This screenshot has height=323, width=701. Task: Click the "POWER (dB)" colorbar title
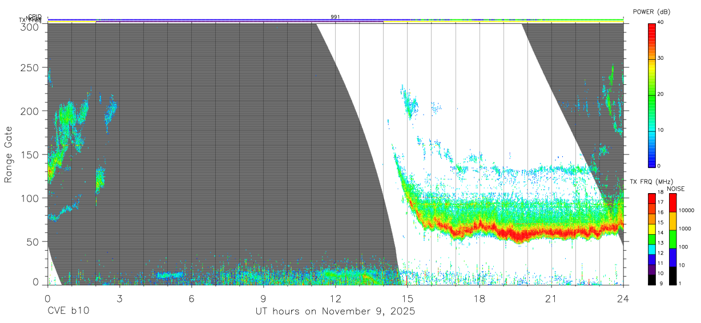pos(651,11)
